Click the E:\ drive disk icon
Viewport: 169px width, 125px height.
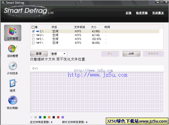point(37,39)
